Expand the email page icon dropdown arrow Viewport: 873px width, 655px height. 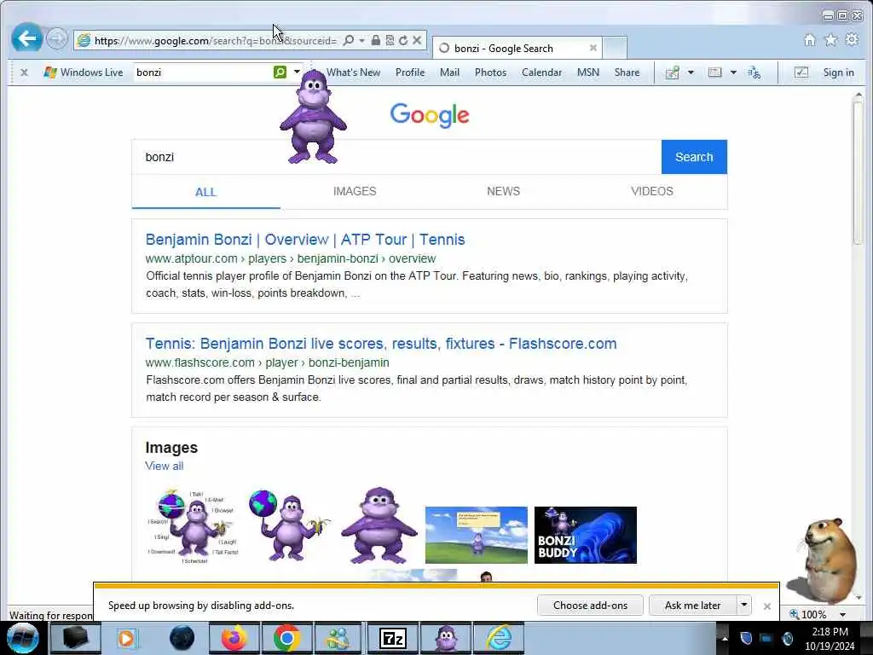(733, 72)
